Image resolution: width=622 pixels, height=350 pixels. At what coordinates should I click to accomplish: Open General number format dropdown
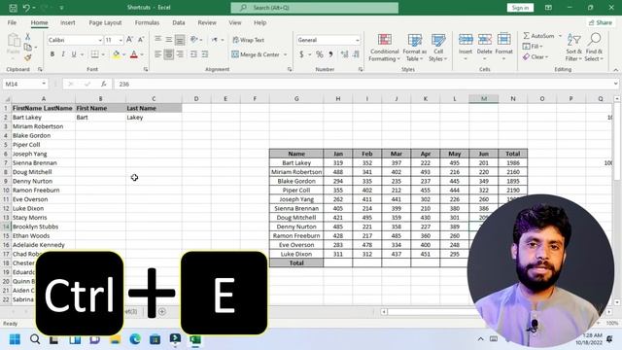point(357,40)
